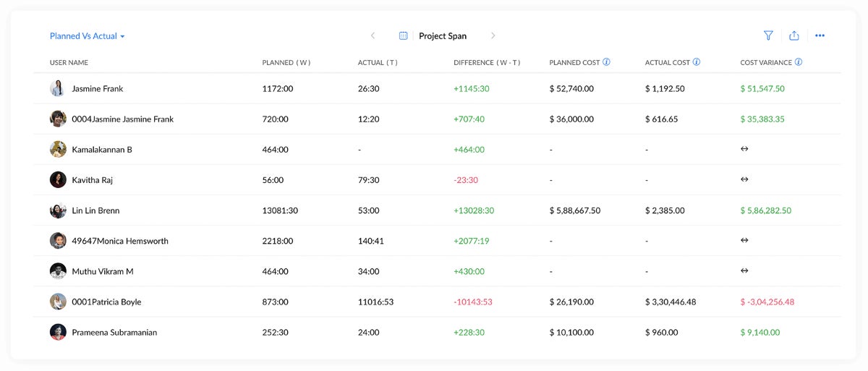Go to next period arrow
The image size is (868, 371).
point(493,35)
